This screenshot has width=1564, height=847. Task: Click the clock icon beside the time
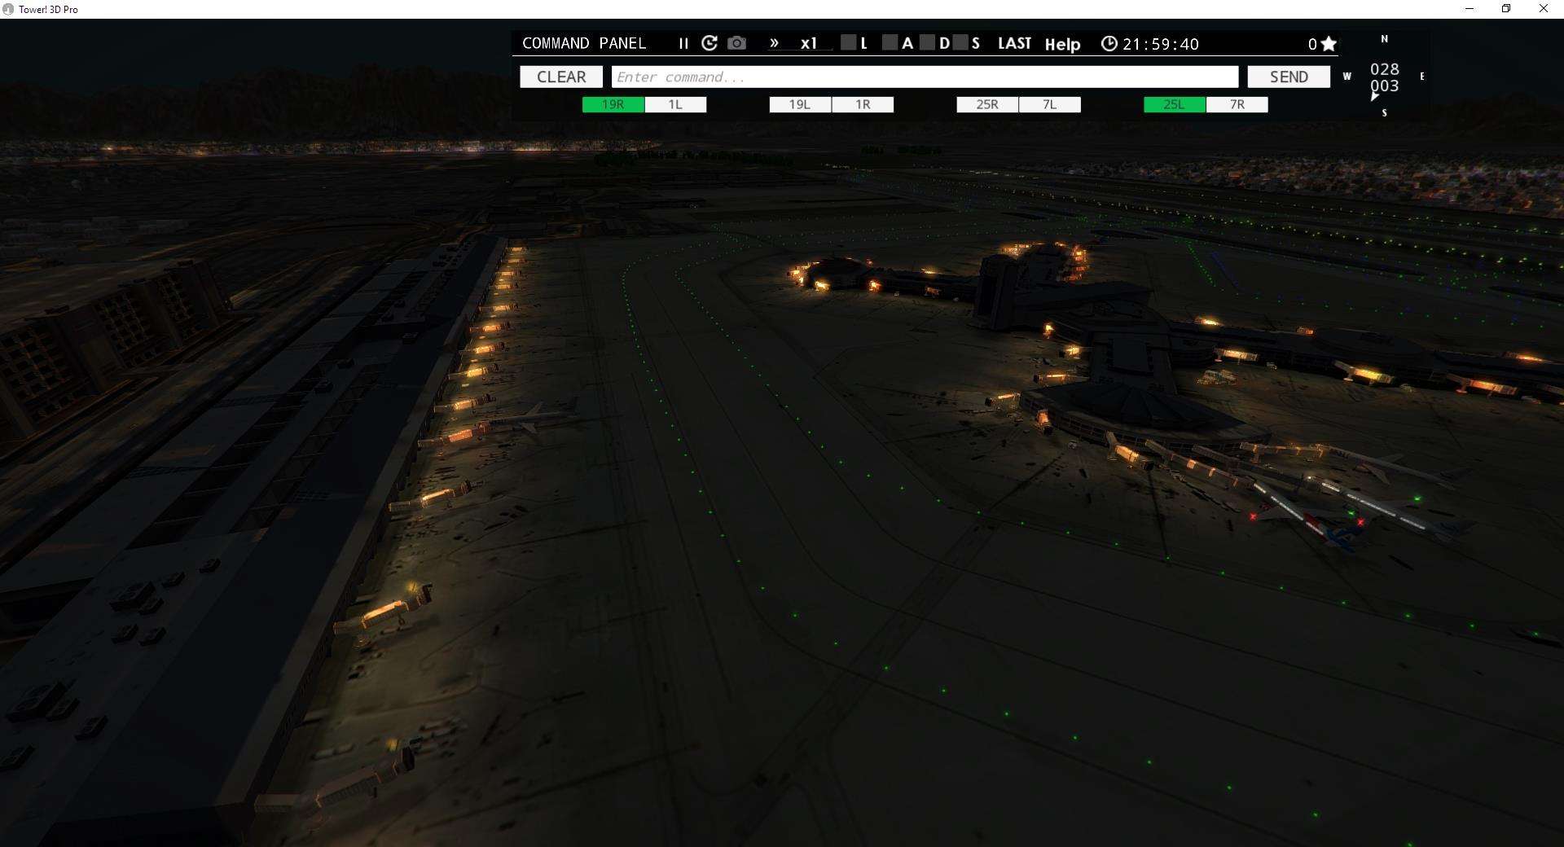(1109, 43)
